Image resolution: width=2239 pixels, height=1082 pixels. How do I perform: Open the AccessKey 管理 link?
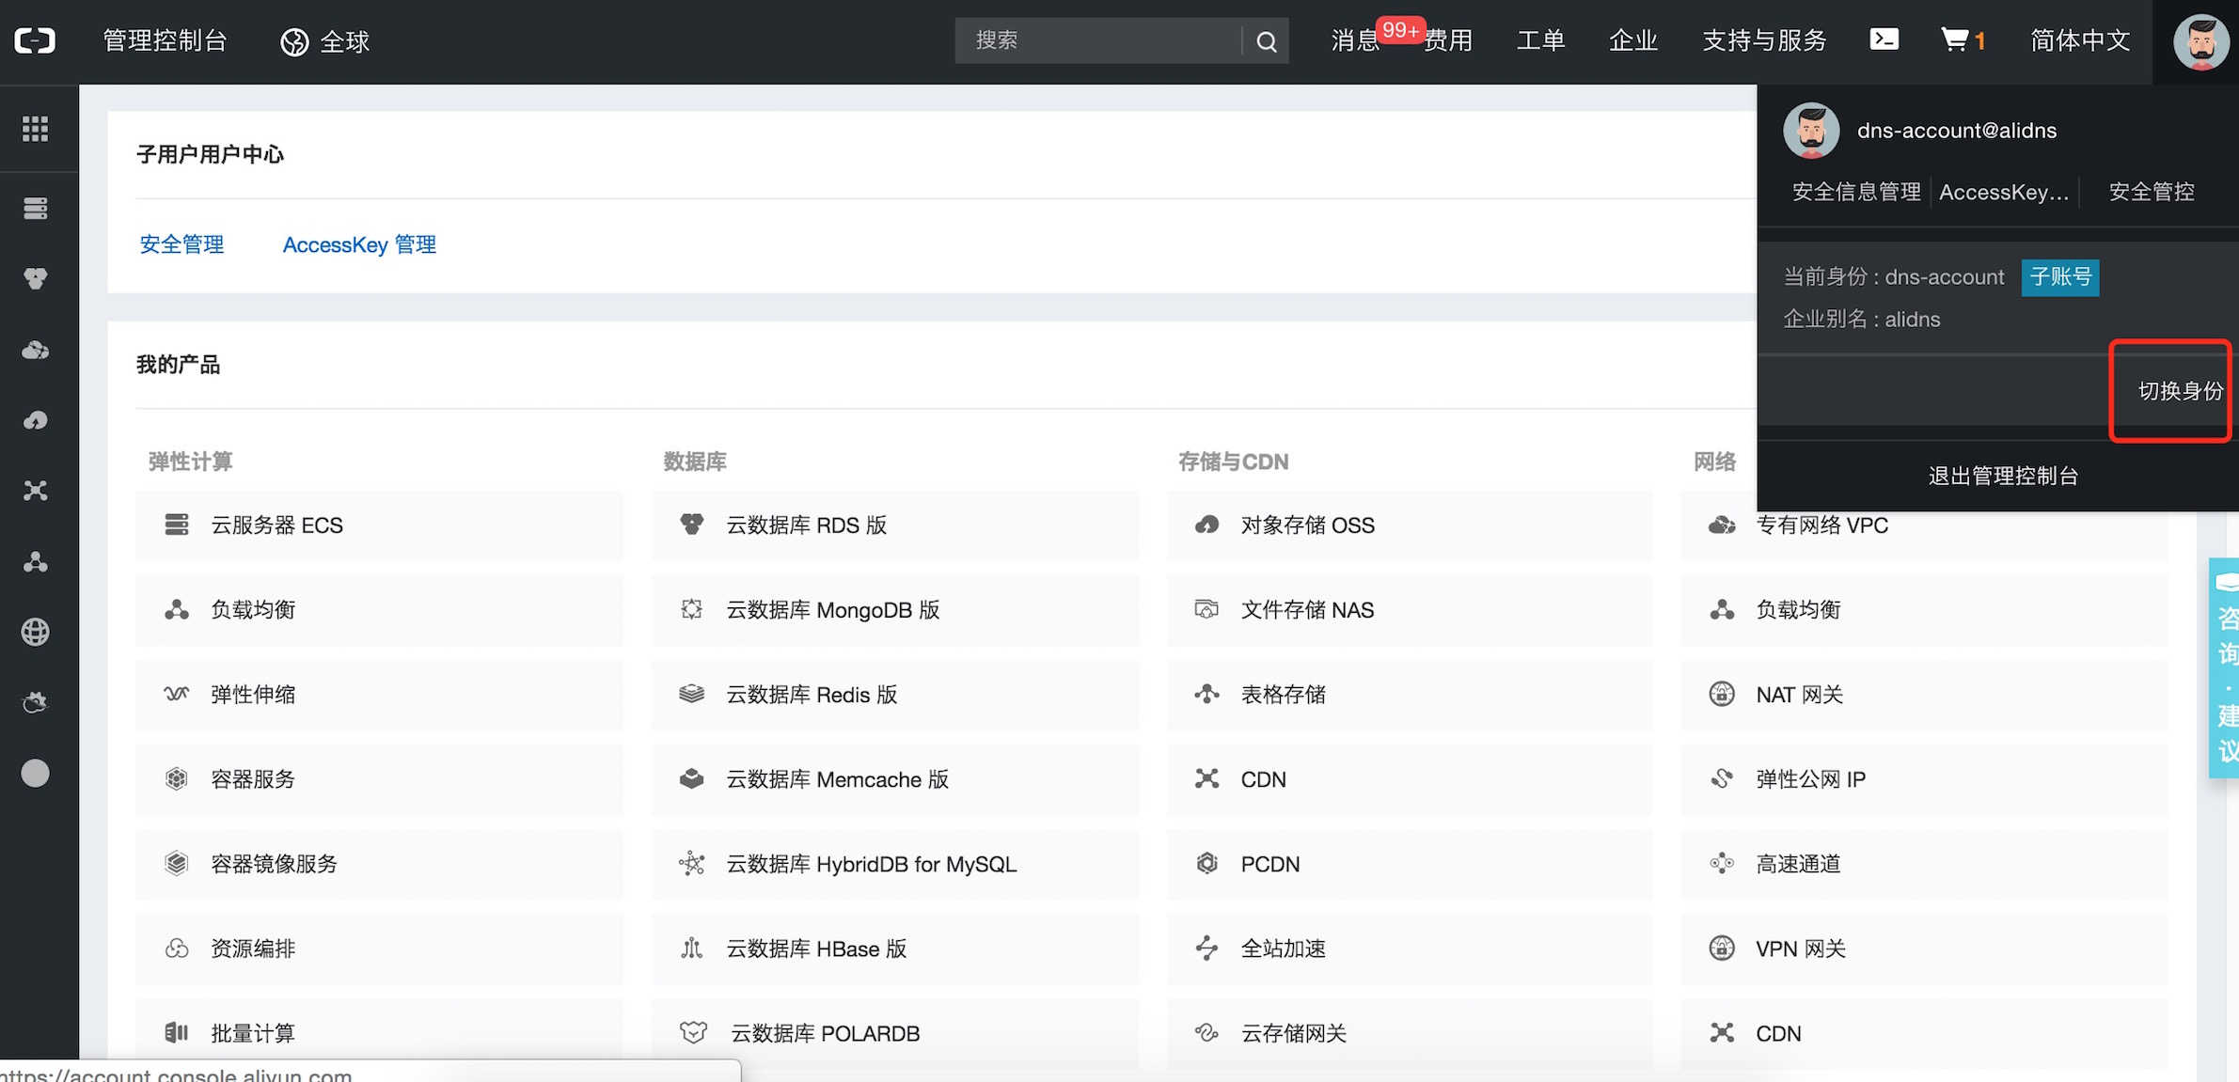point(359,244)
